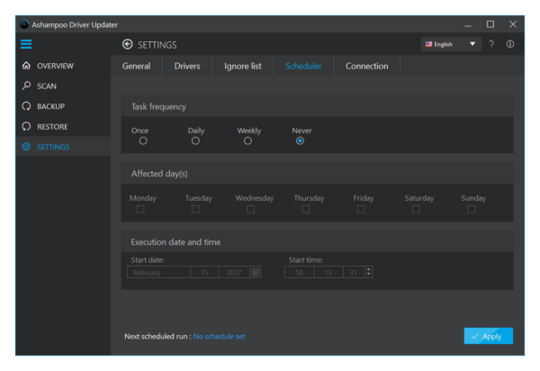
Task: Select the Daily frequency radio button
Action: tap(195, 140)
